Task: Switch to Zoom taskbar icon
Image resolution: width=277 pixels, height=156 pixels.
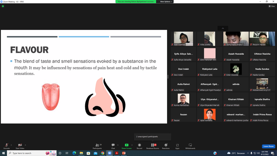Action: pyautogui.click(x=110, y=153)
